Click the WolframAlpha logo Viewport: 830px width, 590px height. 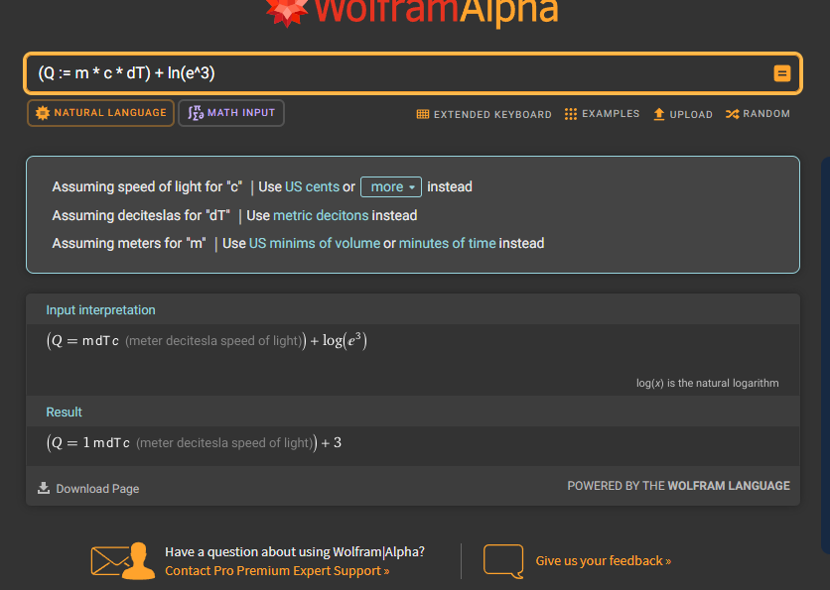[412, 12]
